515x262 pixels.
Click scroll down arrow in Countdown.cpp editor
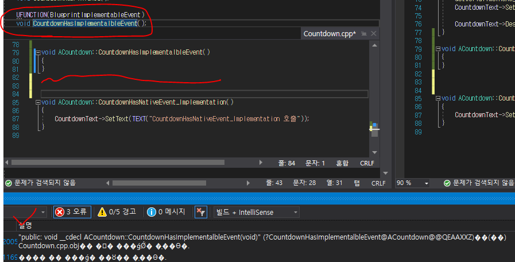coord(374,152)
